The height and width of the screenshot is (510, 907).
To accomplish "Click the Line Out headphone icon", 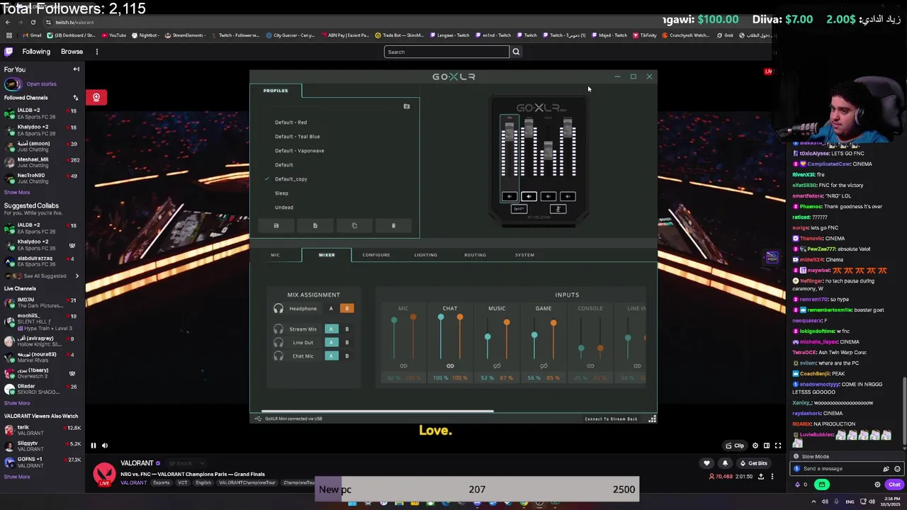I will 278,342.
